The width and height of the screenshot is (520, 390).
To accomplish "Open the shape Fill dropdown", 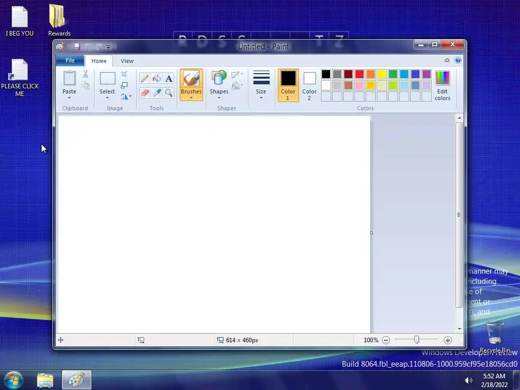I will [x=237, y=86].
